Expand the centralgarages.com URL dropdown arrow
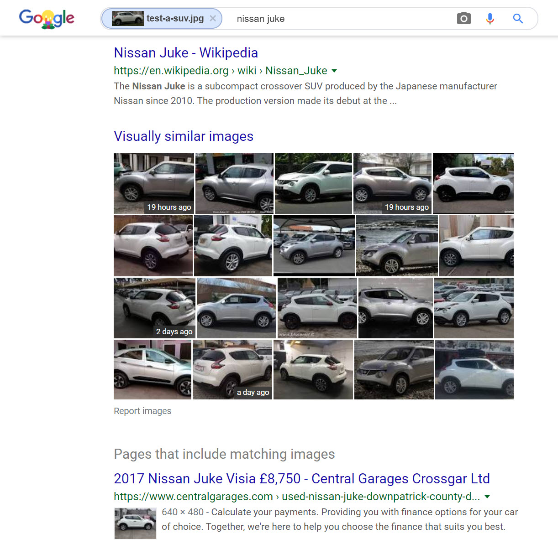Screen dimensions: 558x549 pyautogui.click(x=487, y=497)
